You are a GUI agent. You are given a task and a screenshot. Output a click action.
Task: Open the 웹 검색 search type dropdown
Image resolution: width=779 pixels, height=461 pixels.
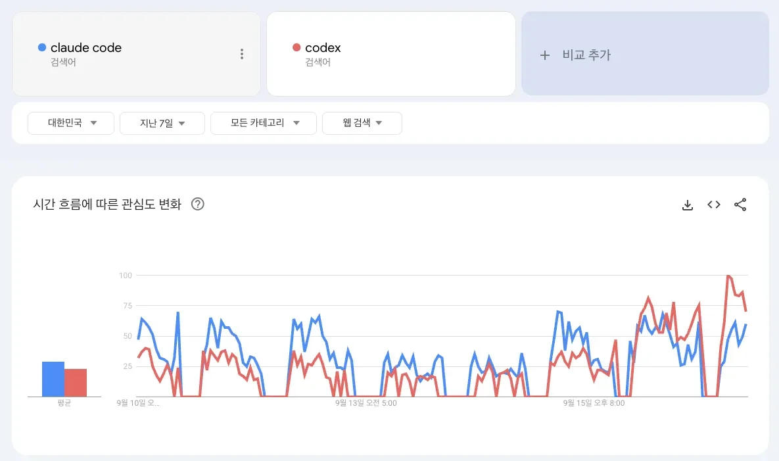click(x=362, y=123)
